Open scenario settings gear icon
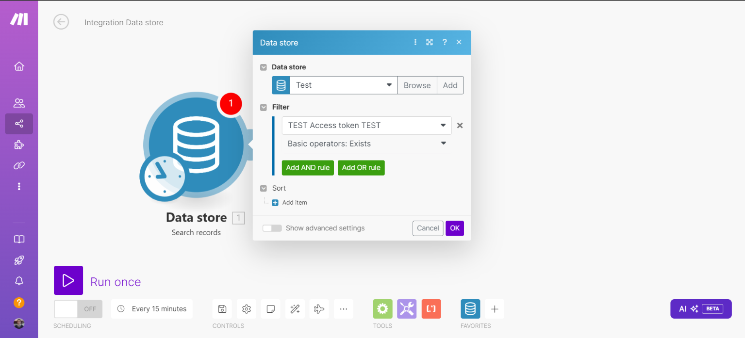The image size is (745, 338). click(247, 309)
